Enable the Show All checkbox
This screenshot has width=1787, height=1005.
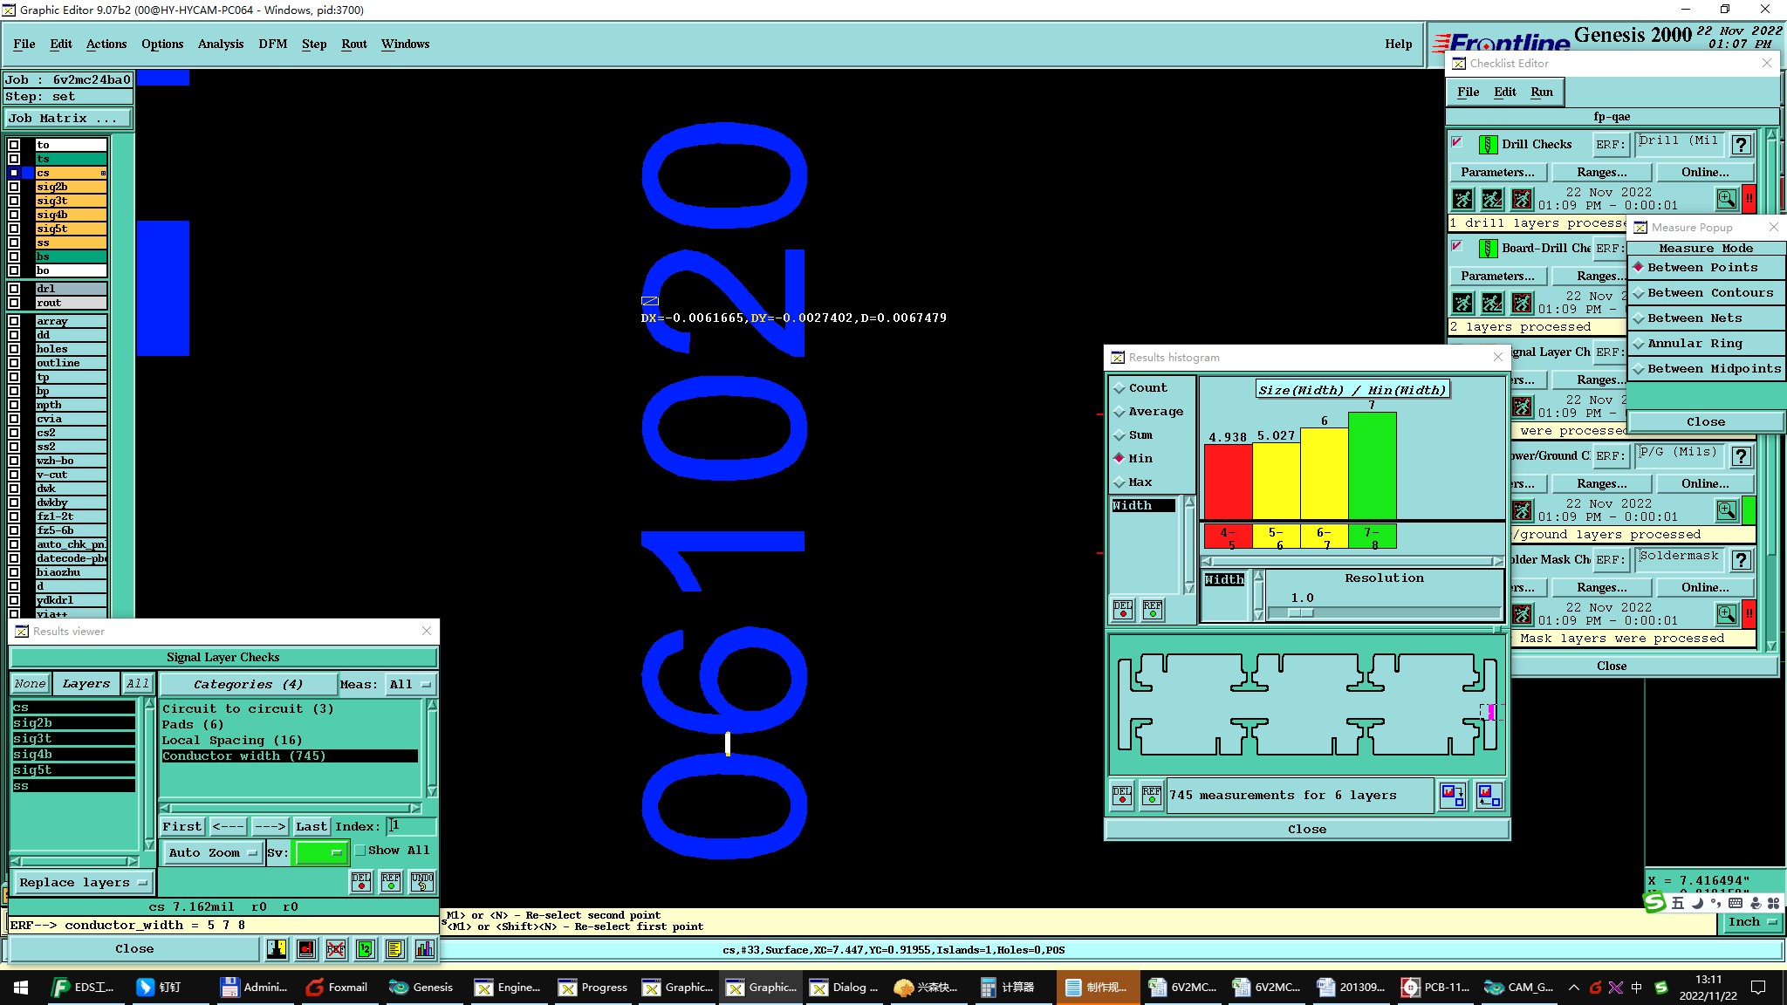click(360, 851)
